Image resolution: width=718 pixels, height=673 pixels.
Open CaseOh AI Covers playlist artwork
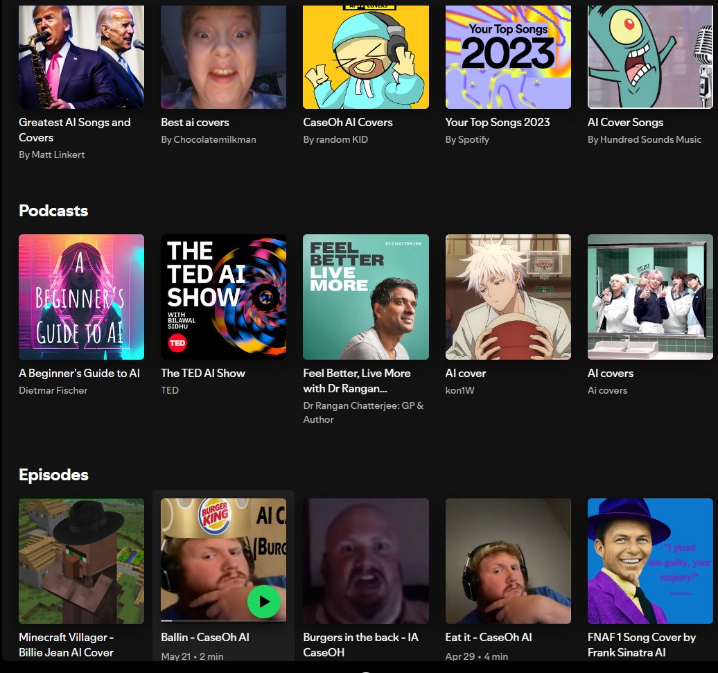[x=366, y=57]
